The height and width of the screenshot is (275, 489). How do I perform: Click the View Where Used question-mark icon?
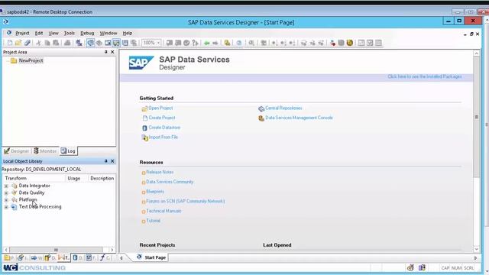(x=196, y=43)
